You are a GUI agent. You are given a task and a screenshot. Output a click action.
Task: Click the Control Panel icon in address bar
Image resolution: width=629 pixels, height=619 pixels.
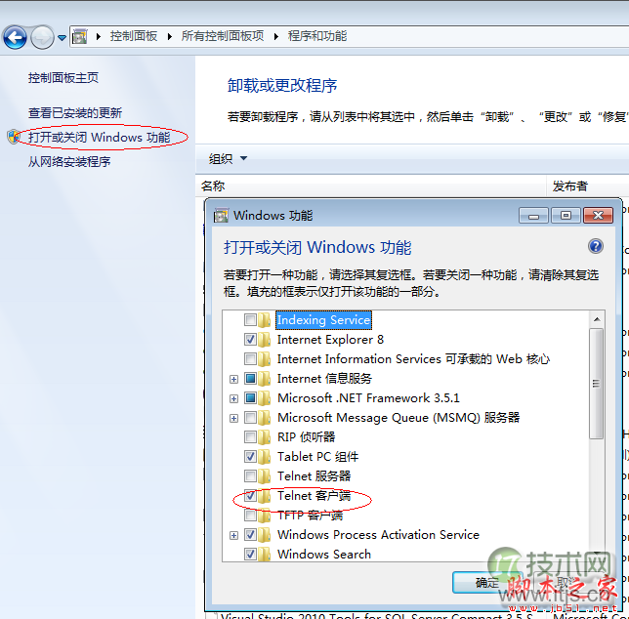80,36
